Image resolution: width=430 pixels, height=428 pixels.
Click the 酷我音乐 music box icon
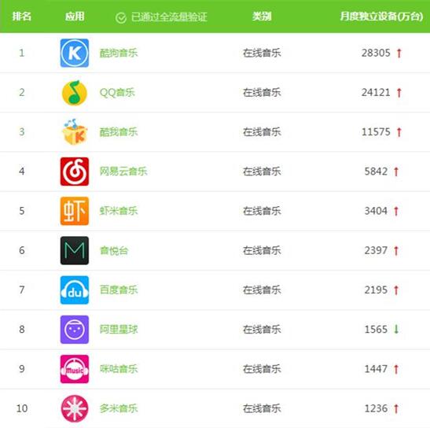[x=75, y=132]
